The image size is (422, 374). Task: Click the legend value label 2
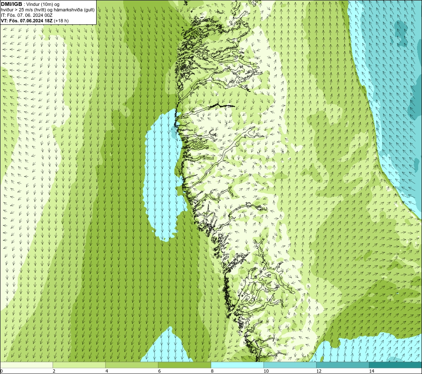point(54,371)
